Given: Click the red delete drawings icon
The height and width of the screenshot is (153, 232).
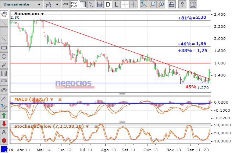Looking at the screenshot, I should 4,141.
